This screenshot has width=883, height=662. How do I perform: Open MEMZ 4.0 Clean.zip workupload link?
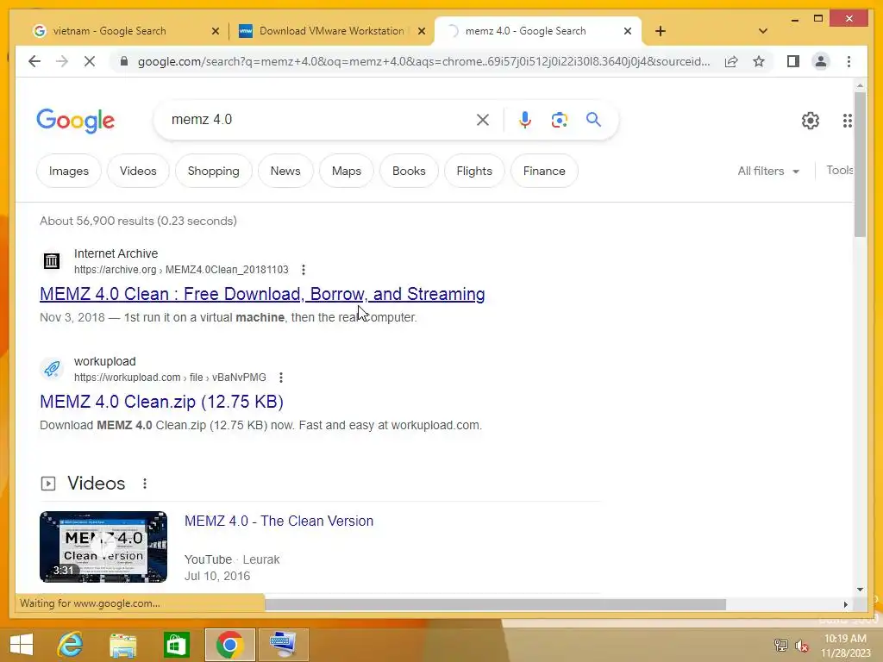[x=161, y=402]
